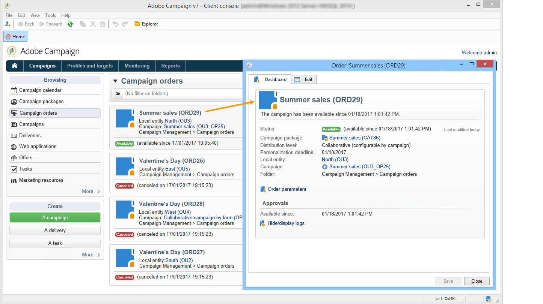Viewport: 543px width, 304px height.
Task: Select the Home tab
Action: [x=15, y=36]
